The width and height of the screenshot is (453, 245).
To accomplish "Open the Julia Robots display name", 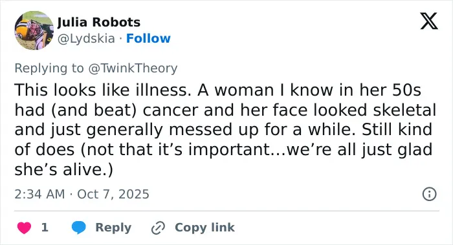I will (x=99, y=22).
